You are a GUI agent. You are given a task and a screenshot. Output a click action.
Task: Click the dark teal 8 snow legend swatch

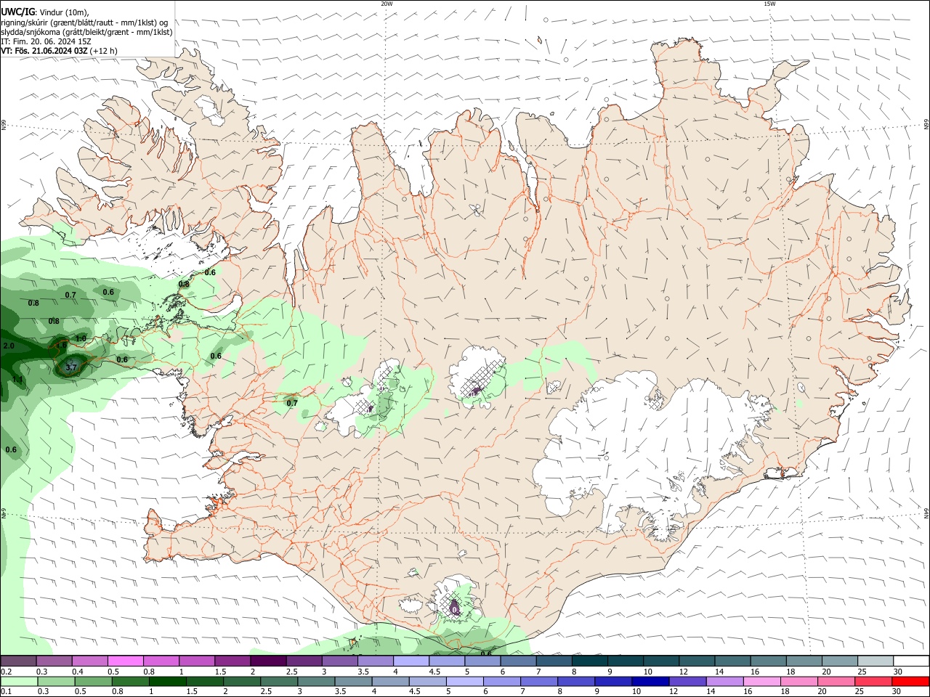pos(589,661)
